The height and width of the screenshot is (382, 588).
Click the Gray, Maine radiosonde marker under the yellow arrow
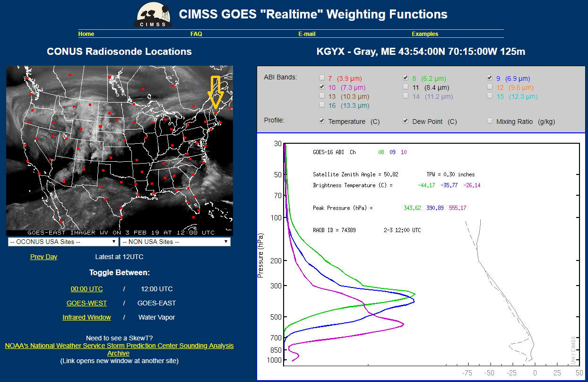216,113
